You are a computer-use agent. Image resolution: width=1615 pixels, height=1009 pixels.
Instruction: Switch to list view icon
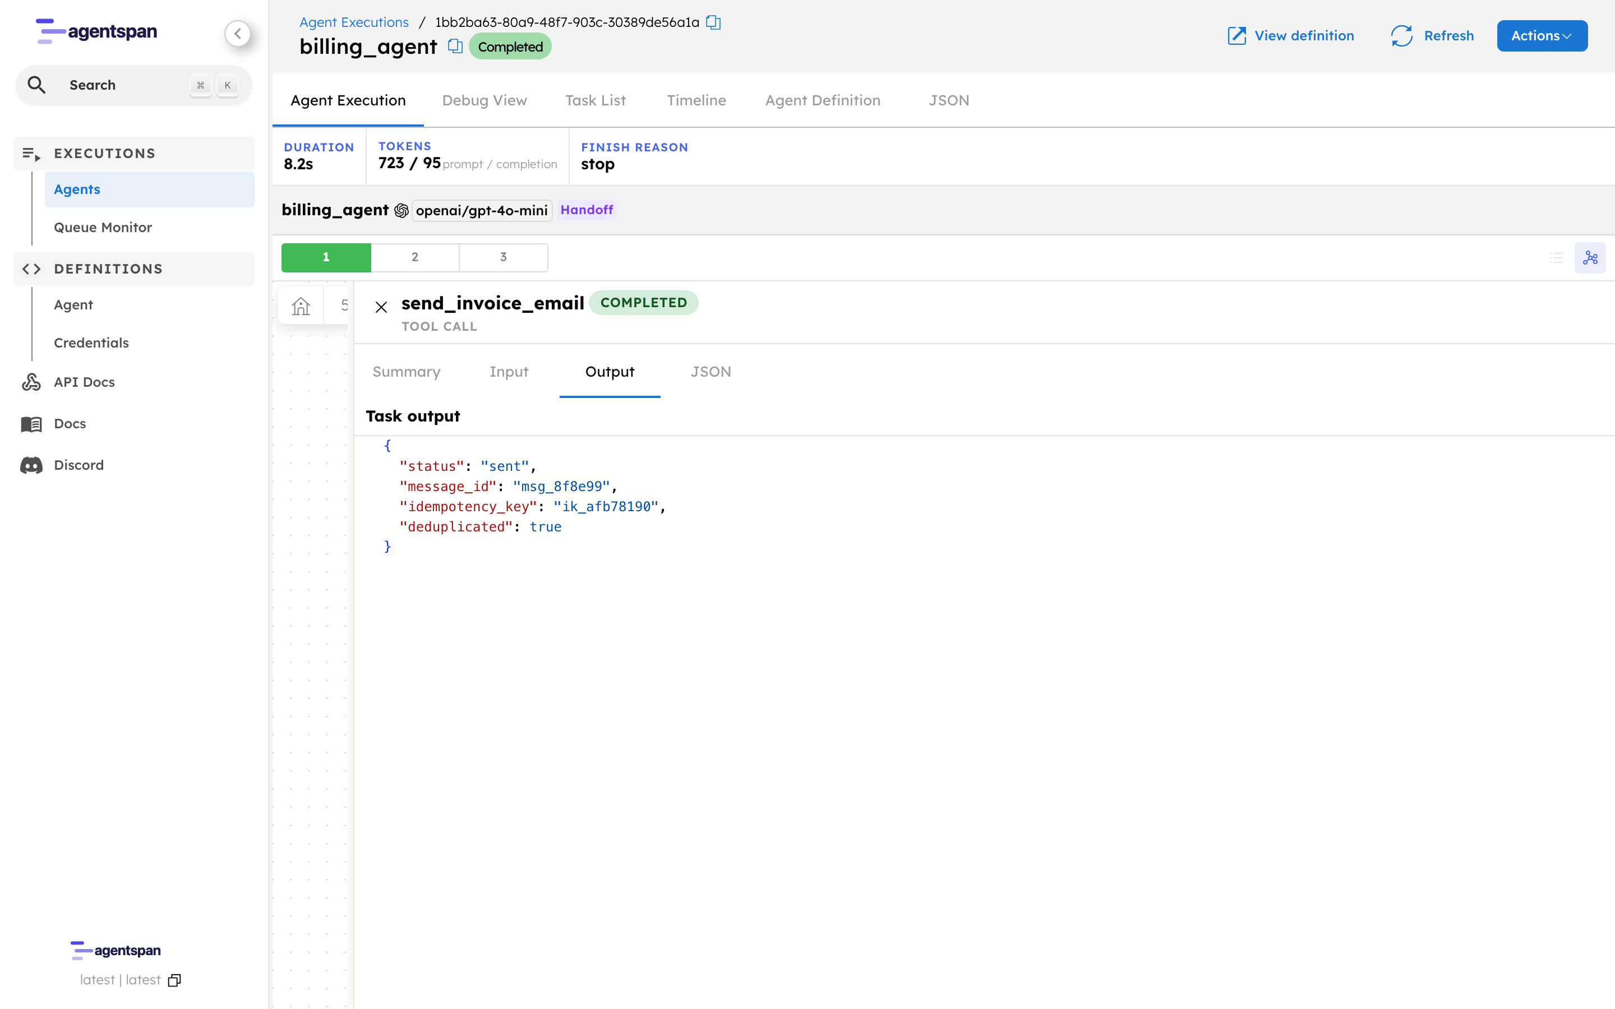(1557, 258)
